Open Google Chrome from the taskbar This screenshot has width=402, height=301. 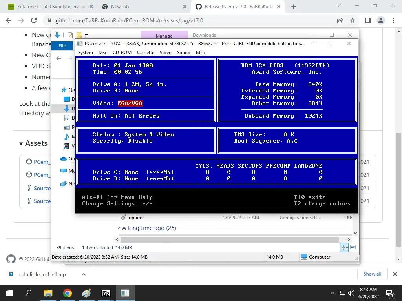tap(68, 293)
